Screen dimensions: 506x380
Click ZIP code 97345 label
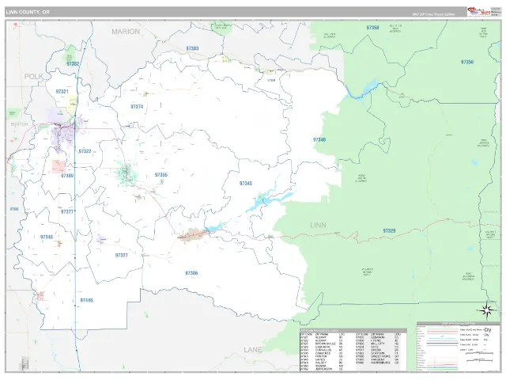click(246, 184)
